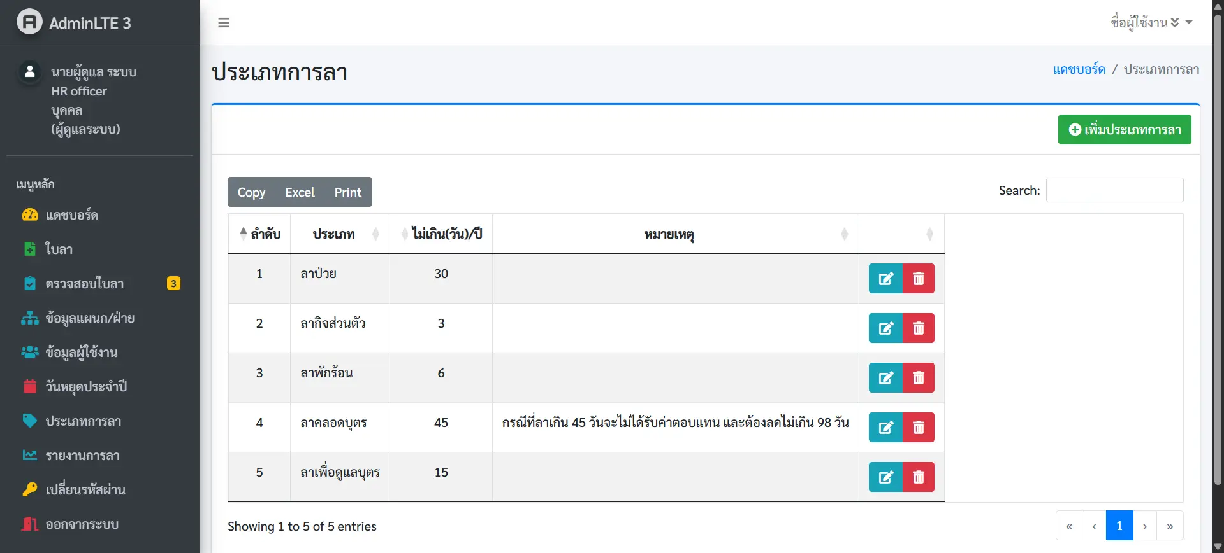Open รายงานการลา sidebar menu
Viewport: 1224px width, 553px height.
[x=99, y=455]
